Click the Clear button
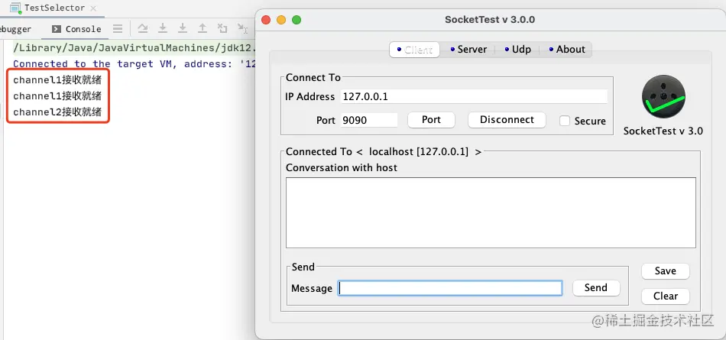The width and height of the screenshot is (726, 340). [665, 296]
